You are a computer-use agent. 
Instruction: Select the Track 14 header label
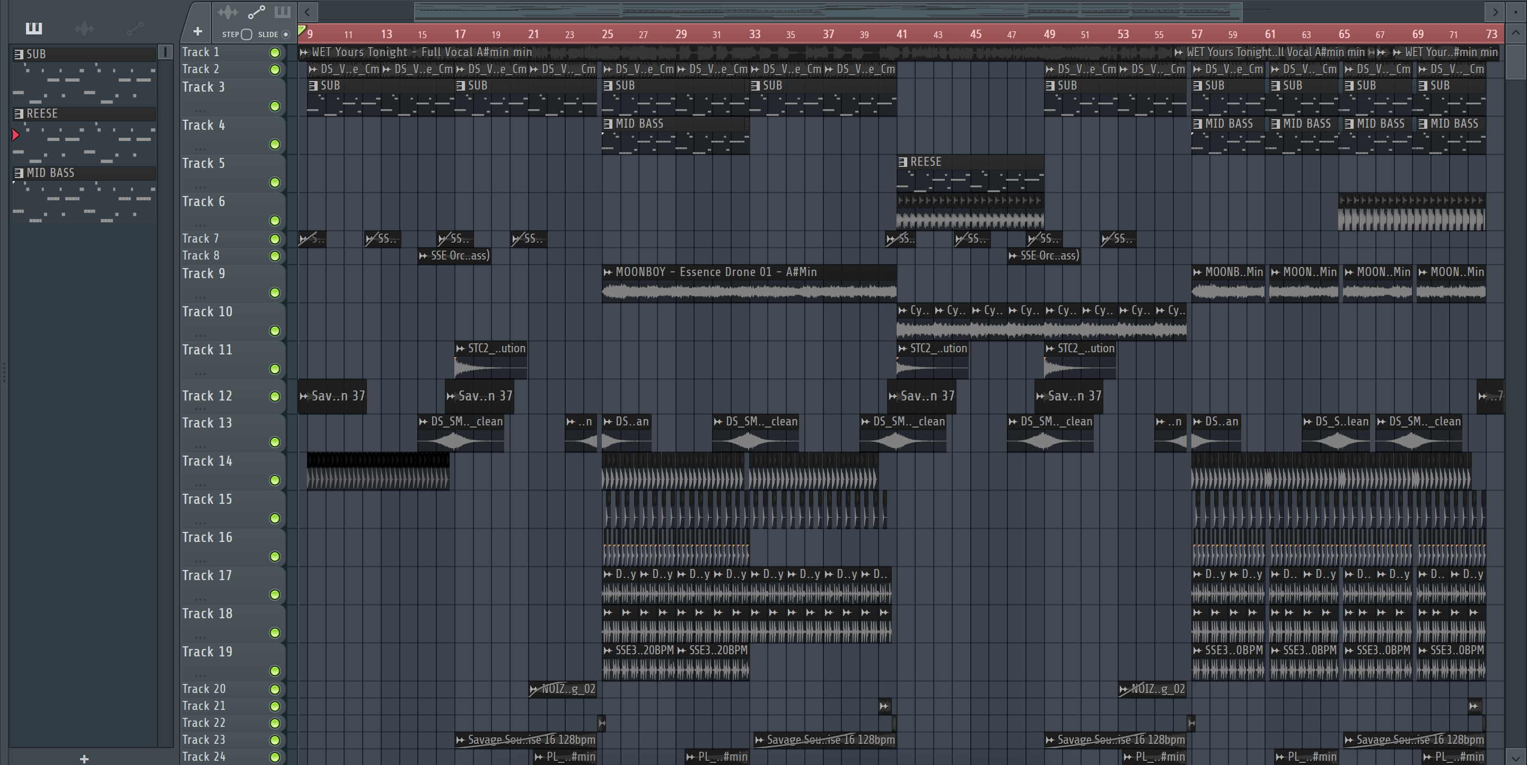pos(207,461)
